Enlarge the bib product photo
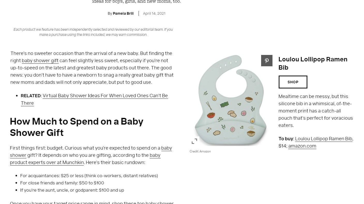The width and height of the screenshot is (364, 204). (195, 141)
